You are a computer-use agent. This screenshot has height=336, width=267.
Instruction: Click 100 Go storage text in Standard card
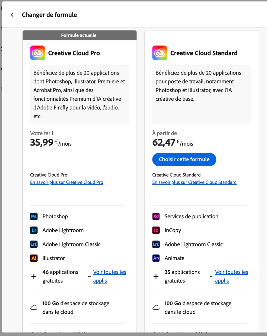tap(198, 308)
